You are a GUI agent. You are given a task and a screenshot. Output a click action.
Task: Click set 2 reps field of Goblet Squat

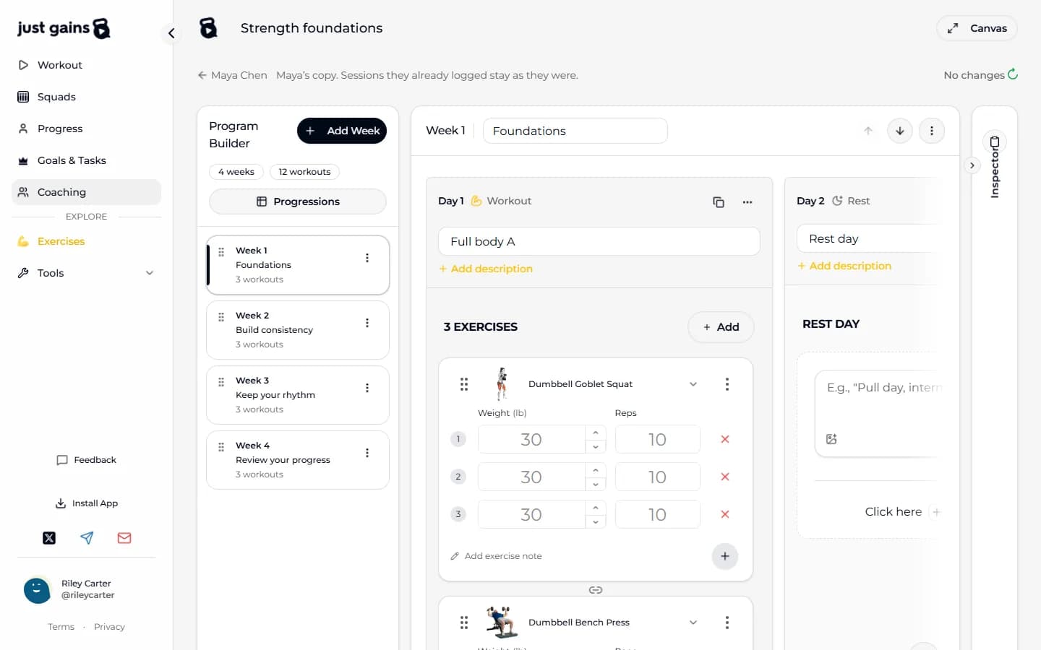(657, 477)
